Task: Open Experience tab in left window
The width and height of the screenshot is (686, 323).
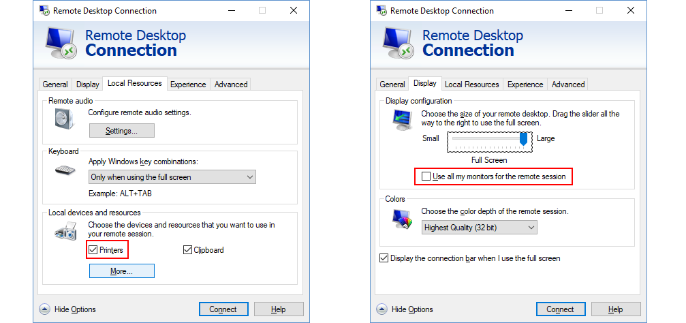Action: (188, 84)
